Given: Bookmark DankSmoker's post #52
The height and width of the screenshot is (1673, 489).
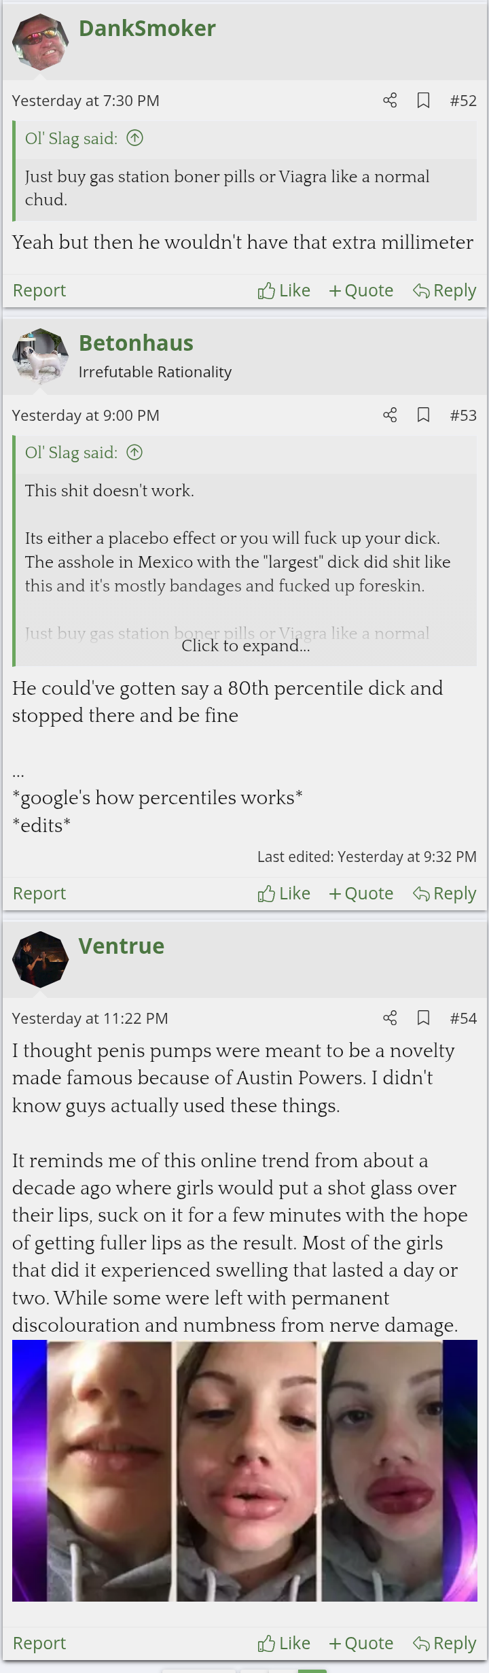Looking at the screenshot, I should (423, 101).
